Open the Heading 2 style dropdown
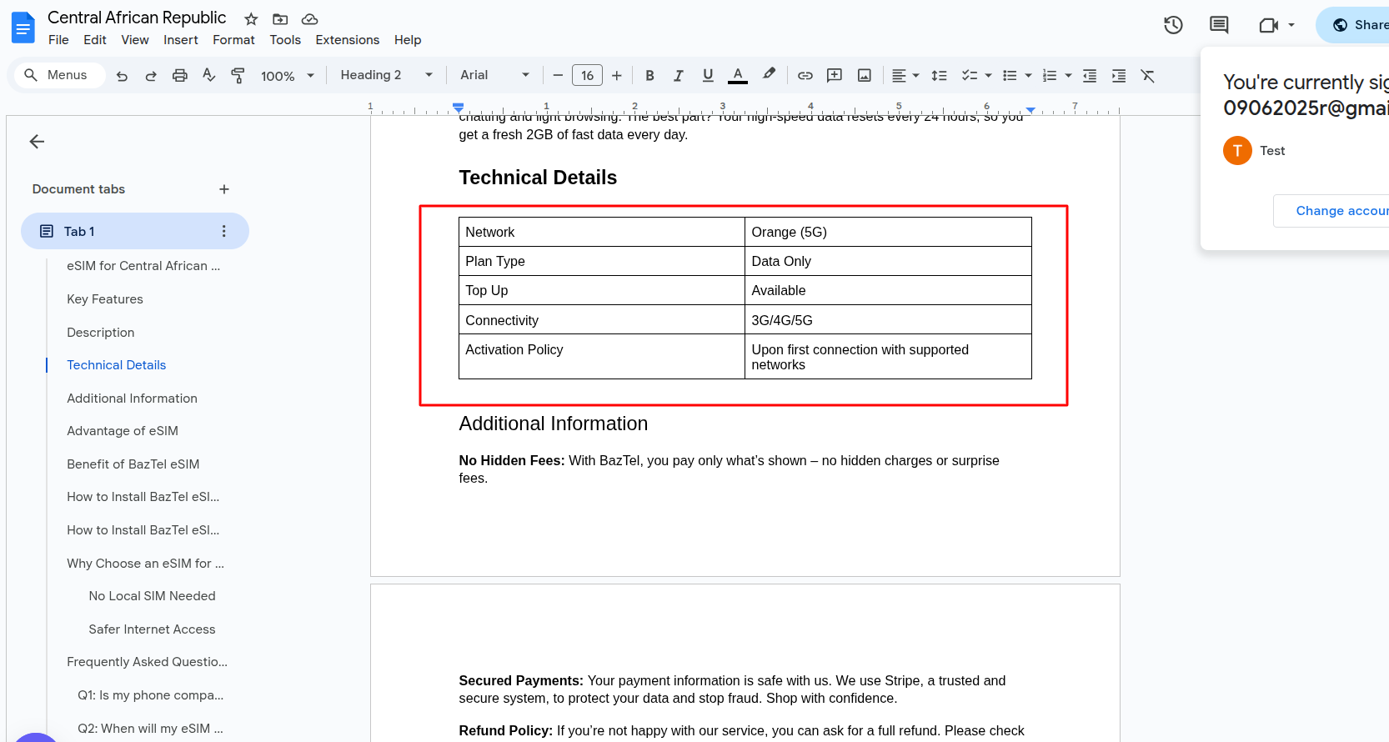 (386, 75)
